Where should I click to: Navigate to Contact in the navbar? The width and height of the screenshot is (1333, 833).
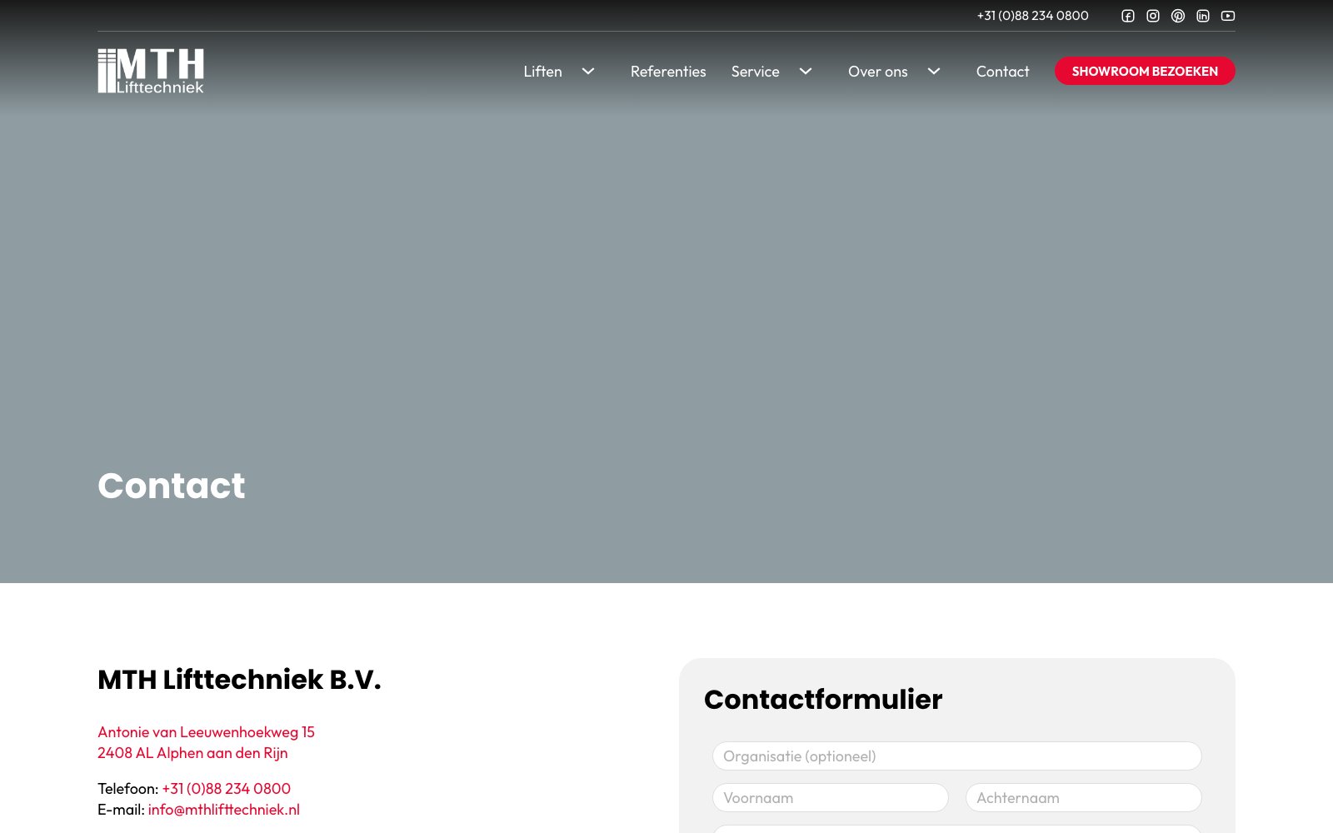[x=1003, y=72]
